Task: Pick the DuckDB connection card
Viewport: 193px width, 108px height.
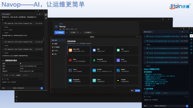Action: click(x=127, y=80)
